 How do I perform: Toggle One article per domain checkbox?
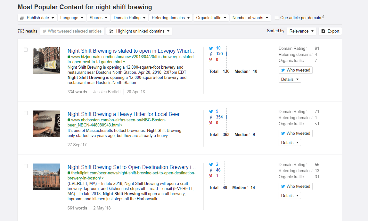[277, 18]
